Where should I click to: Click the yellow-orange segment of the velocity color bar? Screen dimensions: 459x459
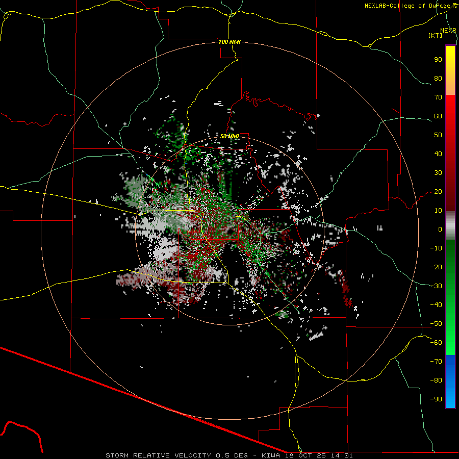pyautogui.click(x=450, y=70)
